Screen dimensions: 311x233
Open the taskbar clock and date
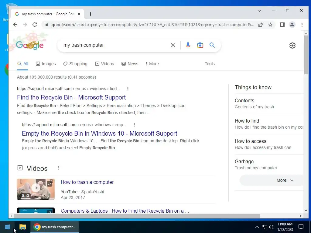[285, 227]
